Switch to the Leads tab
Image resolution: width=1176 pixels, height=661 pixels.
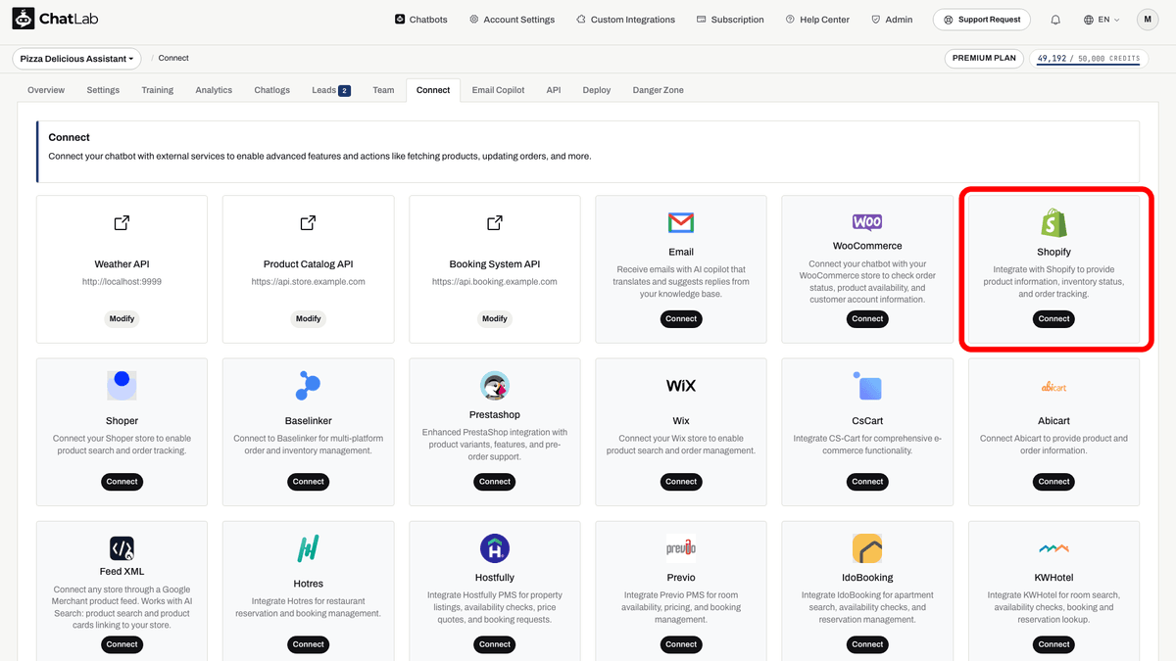point(331,90)
